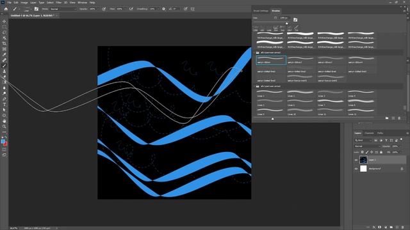Open the Opacity slider dropdown in options bar
This screenshot has height=230, width=410.
click(98, 9)
